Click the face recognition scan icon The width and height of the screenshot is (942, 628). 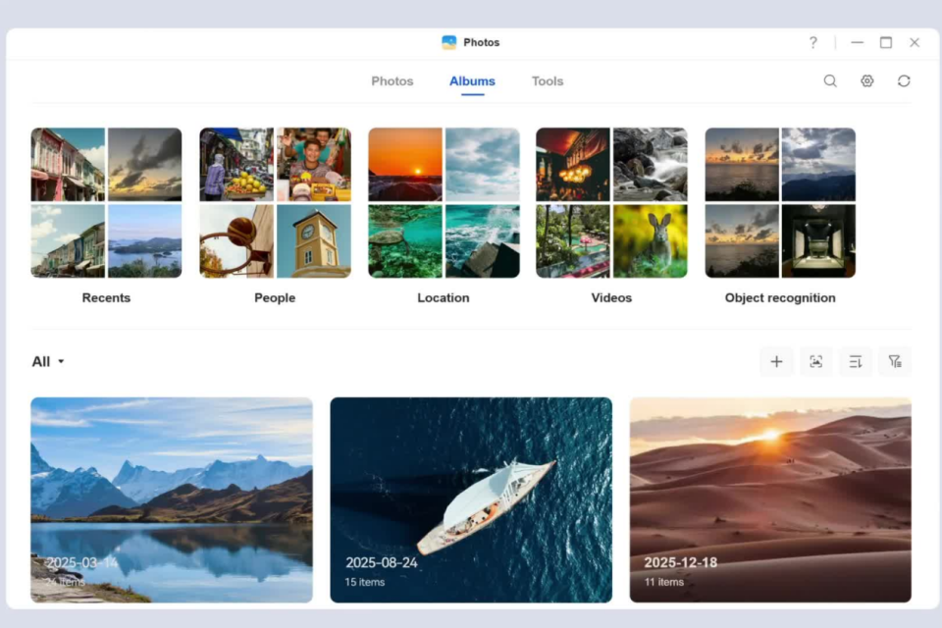tap(815, 362)
